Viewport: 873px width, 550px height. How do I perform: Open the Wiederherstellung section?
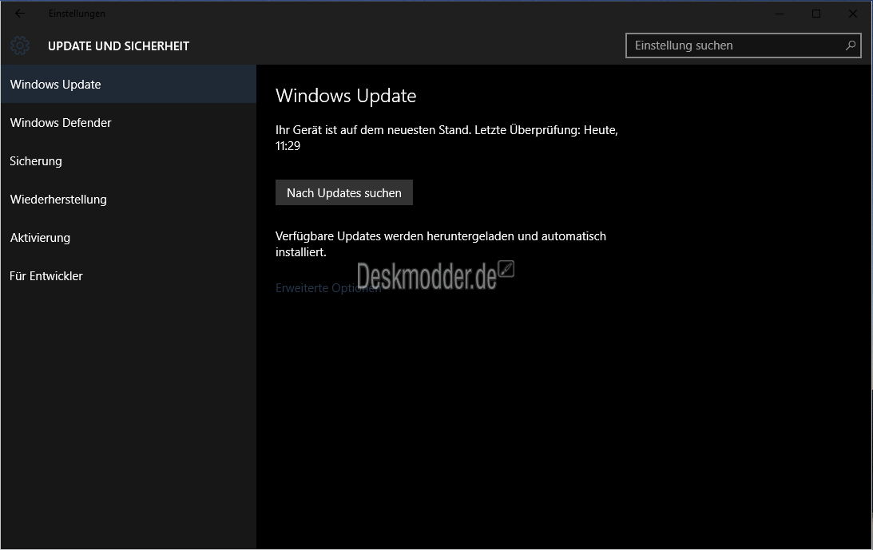[x=129, y=200]
